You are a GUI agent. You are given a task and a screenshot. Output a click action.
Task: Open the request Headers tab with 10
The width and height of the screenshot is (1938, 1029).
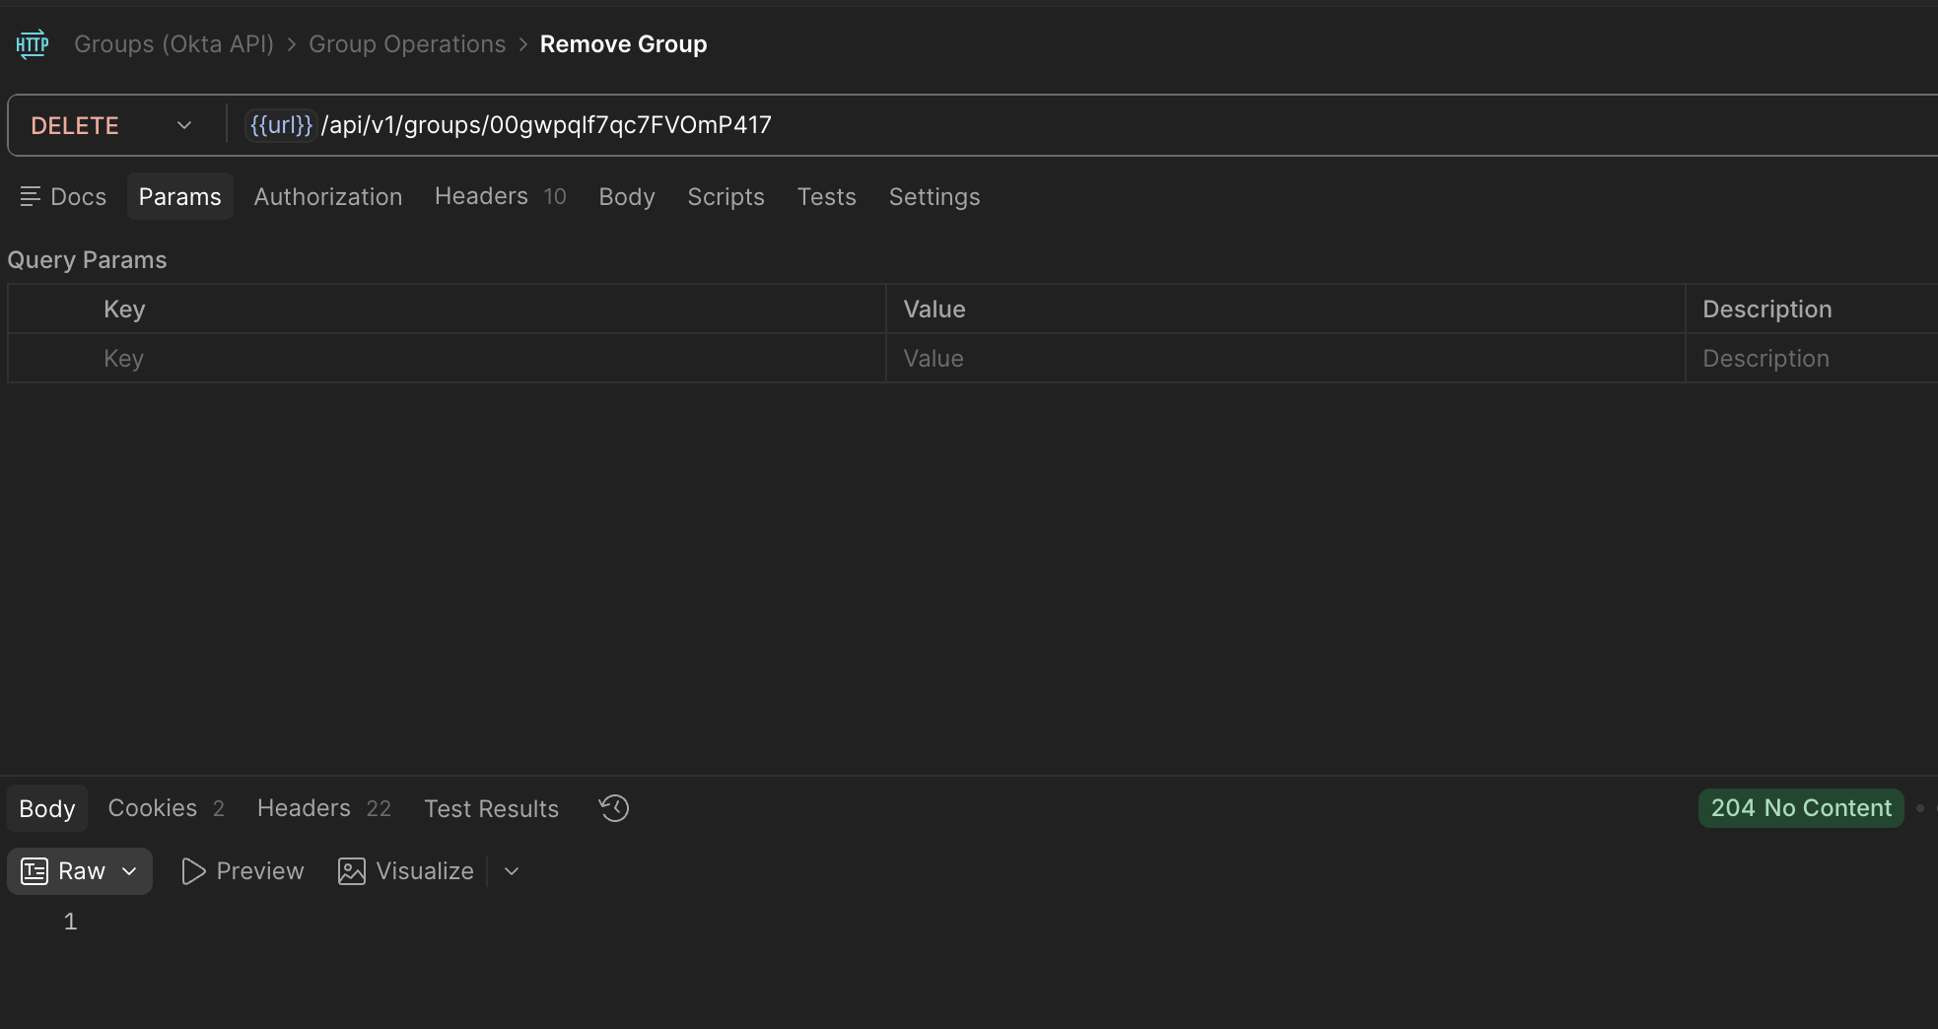click(501, 196)
